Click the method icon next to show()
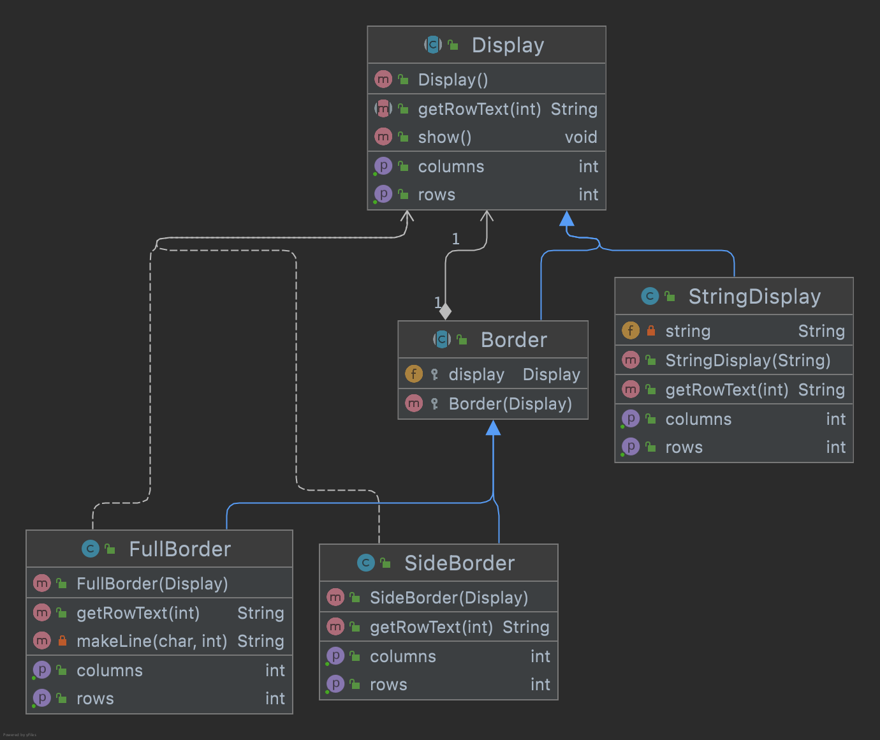 [x=383, y=137]
